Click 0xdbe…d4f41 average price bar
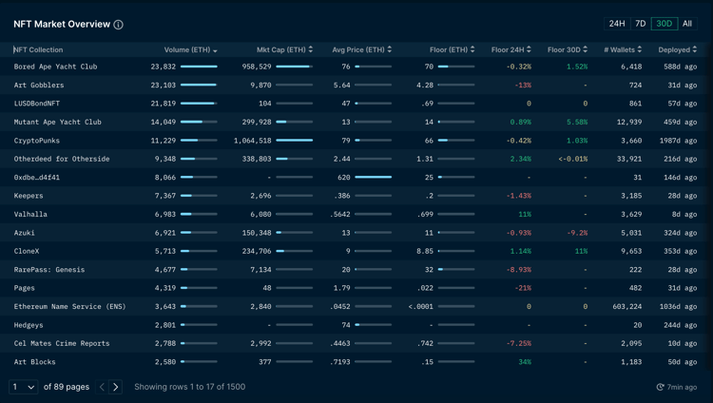The image size is (713, 403). (x=373, y=178)
